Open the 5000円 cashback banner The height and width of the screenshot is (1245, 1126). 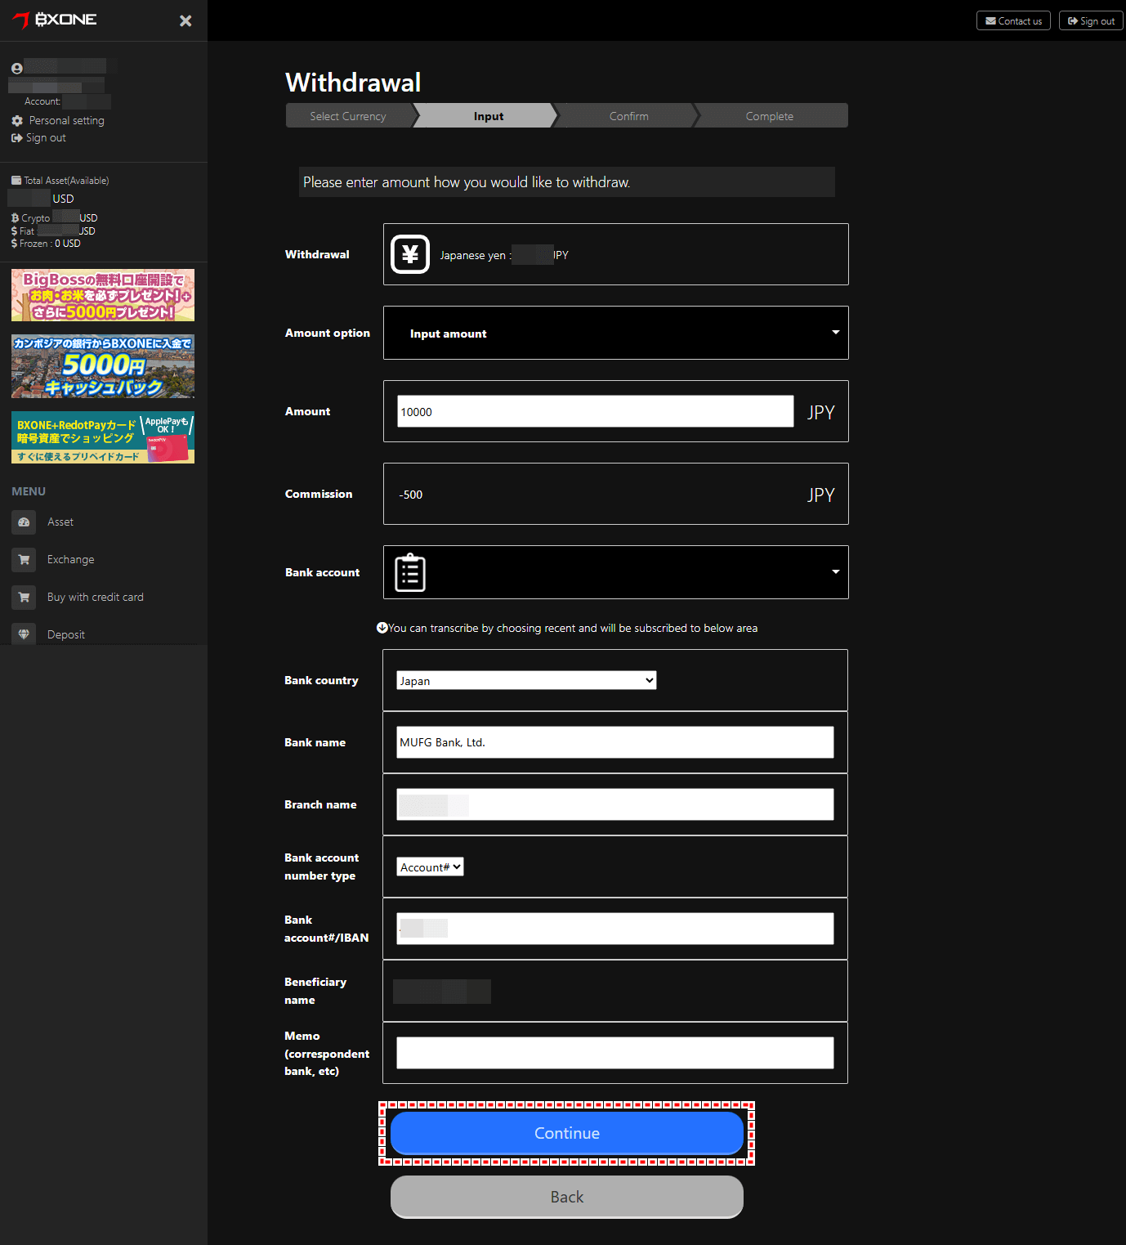click(103, 366)
